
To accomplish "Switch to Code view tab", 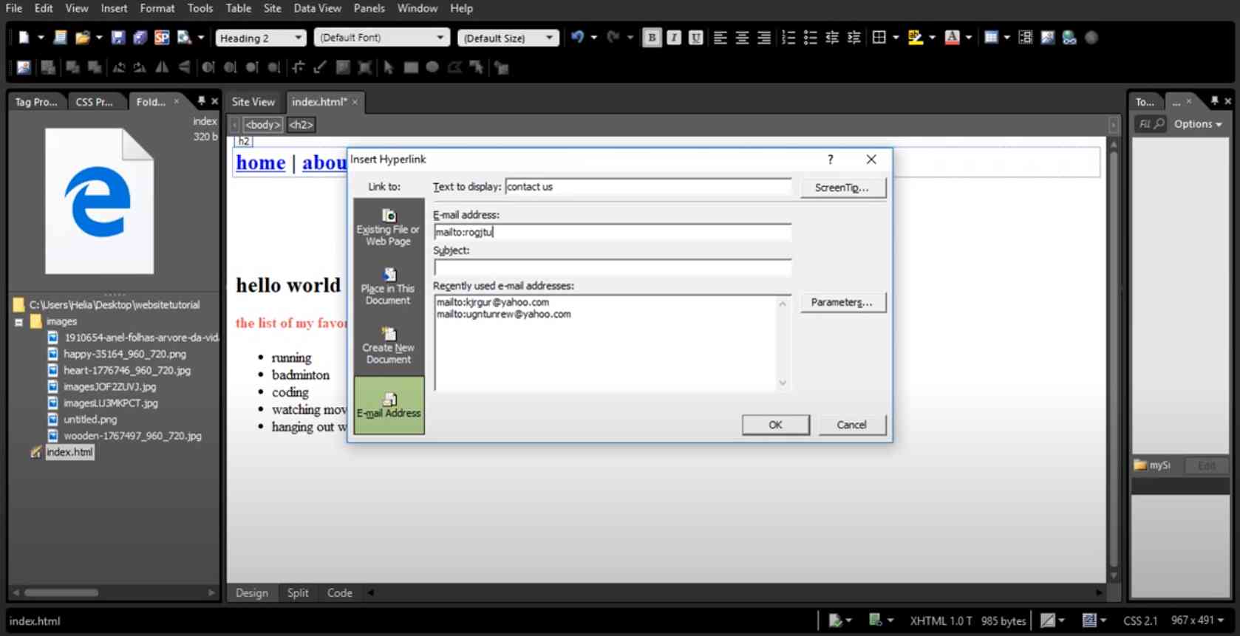I will [340, 593].
